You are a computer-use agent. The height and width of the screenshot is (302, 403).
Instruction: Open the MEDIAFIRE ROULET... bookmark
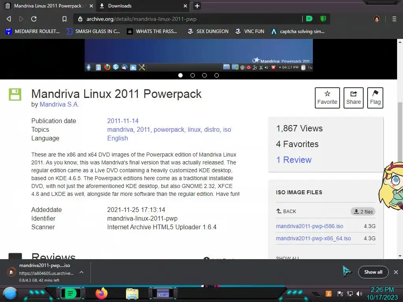tap(32, 31)
